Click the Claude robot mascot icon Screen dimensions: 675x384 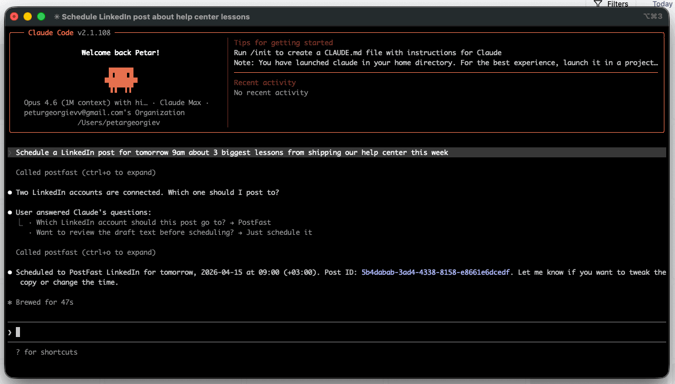[x=121, y=79]
